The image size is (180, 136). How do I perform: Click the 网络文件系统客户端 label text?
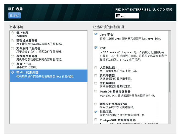[x=113, y=104]
